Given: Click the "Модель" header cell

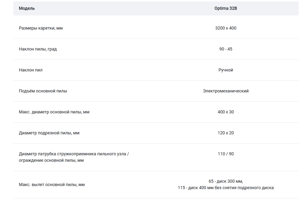Looking at the screenshot, I should pos(27,8).
